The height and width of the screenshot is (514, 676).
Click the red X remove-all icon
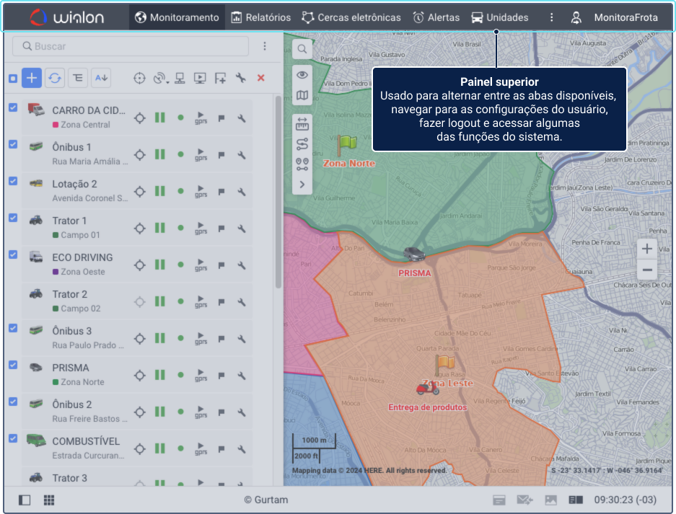(261, 78)
